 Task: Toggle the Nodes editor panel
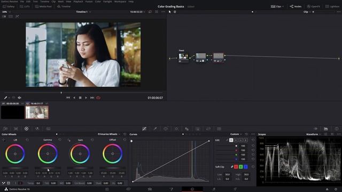(296, 6)
